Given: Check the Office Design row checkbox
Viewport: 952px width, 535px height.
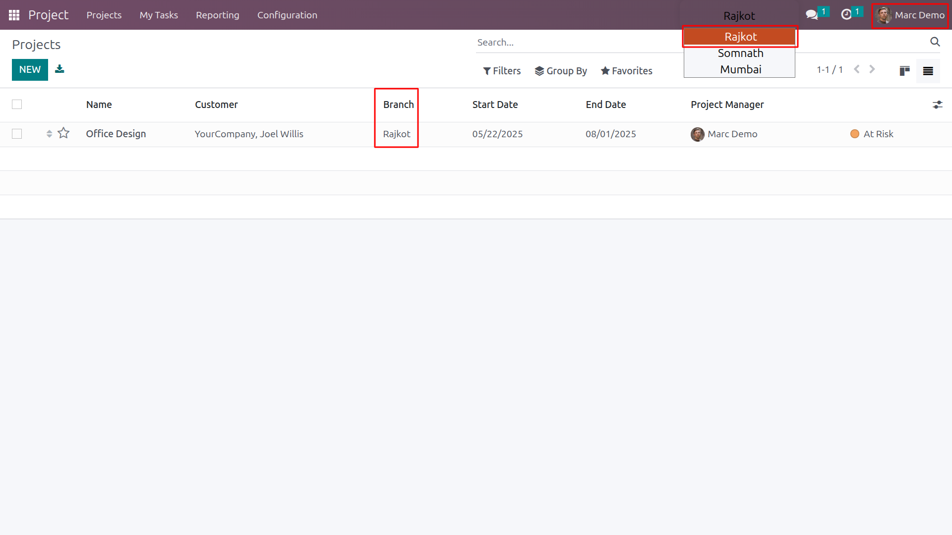Looking at the screenshot, I should coord(17,134).
